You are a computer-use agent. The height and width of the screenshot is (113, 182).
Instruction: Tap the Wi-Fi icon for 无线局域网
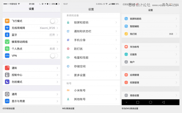point(7,28)
